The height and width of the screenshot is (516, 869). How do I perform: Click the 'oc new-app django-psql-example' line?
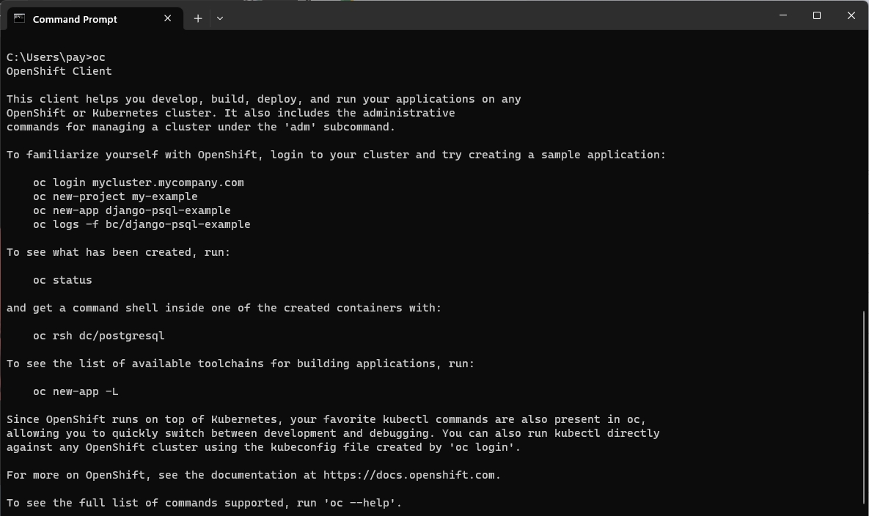tap(131, 210)
